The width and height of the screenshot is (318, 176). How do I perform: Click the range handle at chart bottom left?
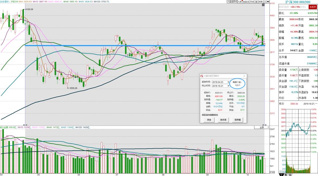tap(25, 125)
